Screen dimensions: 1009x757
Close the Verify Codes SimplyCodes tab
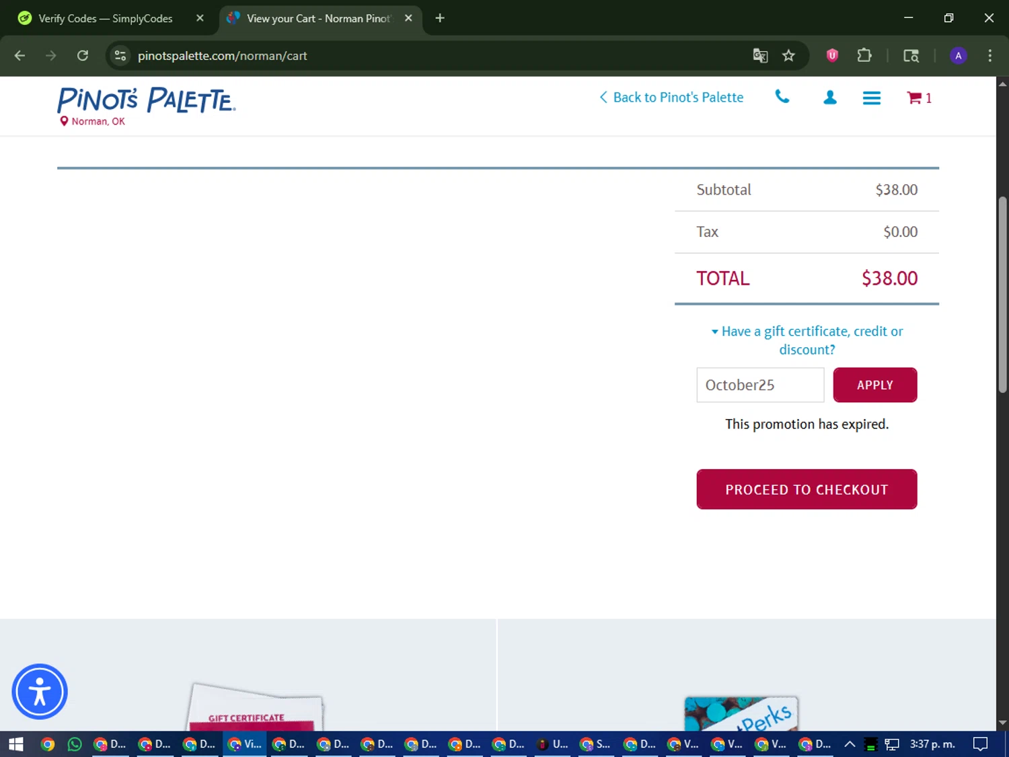(200, 18)
